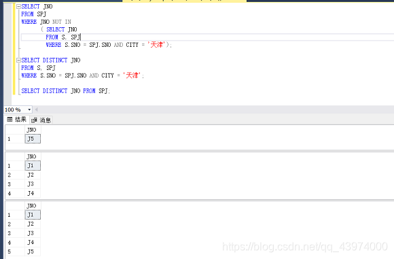Select J5 cell in third result grid
The image size is (394, 259).
pyautogui.click(x=33, y=252)
